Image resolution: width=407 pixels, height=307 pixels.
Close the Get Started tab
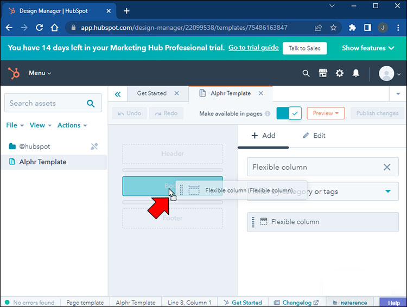(x=176, y=93)
